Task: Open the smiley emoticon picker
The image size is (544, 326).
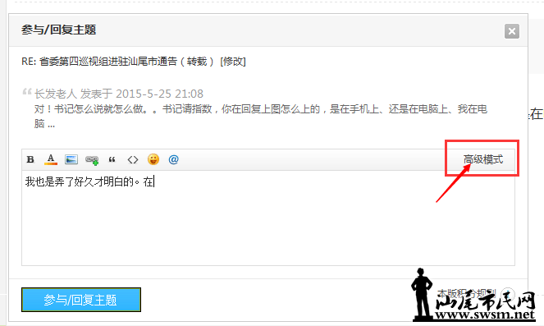Action: pos(153,159)
